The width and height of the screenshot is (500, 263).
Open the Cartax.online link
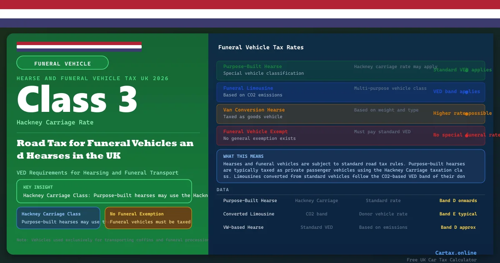tap(456, 253)
